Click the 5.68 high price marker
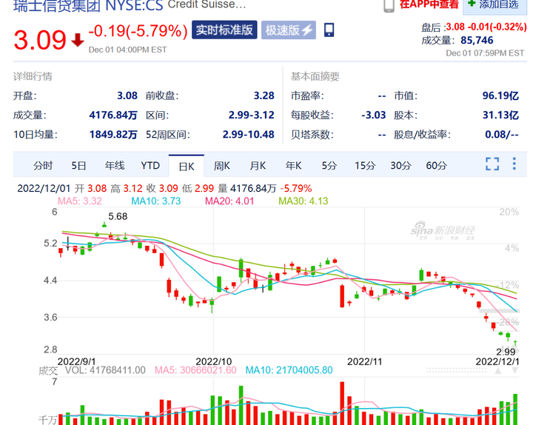This screenshot has width=533, height=425. click(118, 216)
